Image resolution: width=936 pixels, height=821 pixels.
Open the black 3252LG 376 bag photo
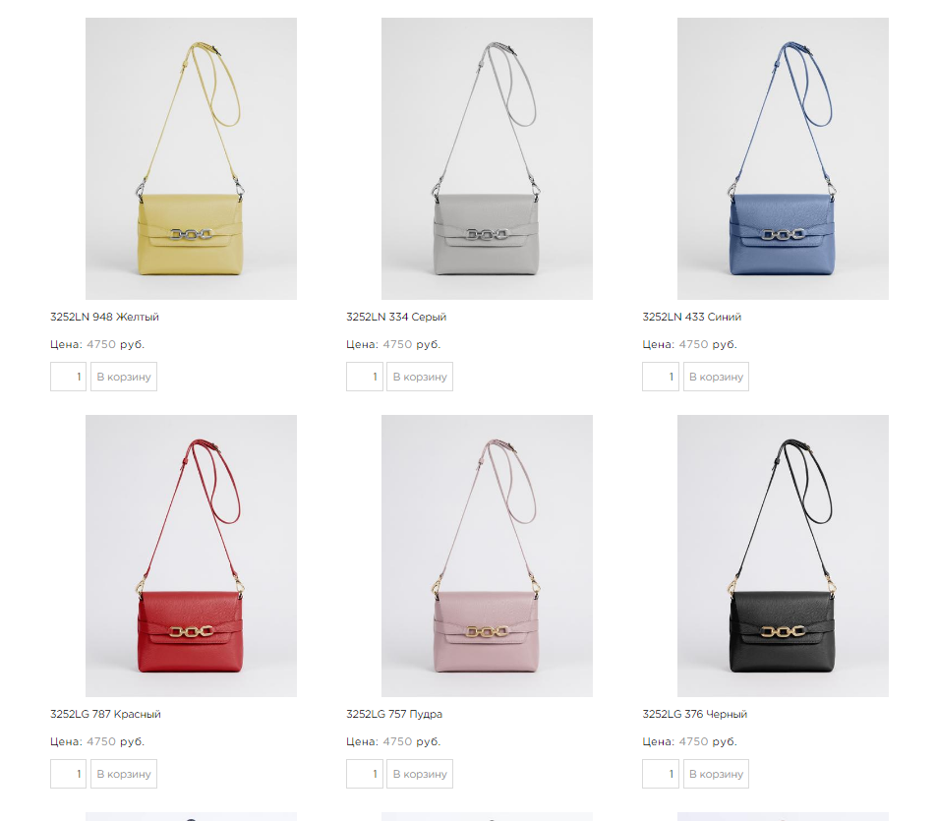783,556
